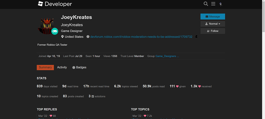Follow JoeyKreates with the Follow button

213,31
